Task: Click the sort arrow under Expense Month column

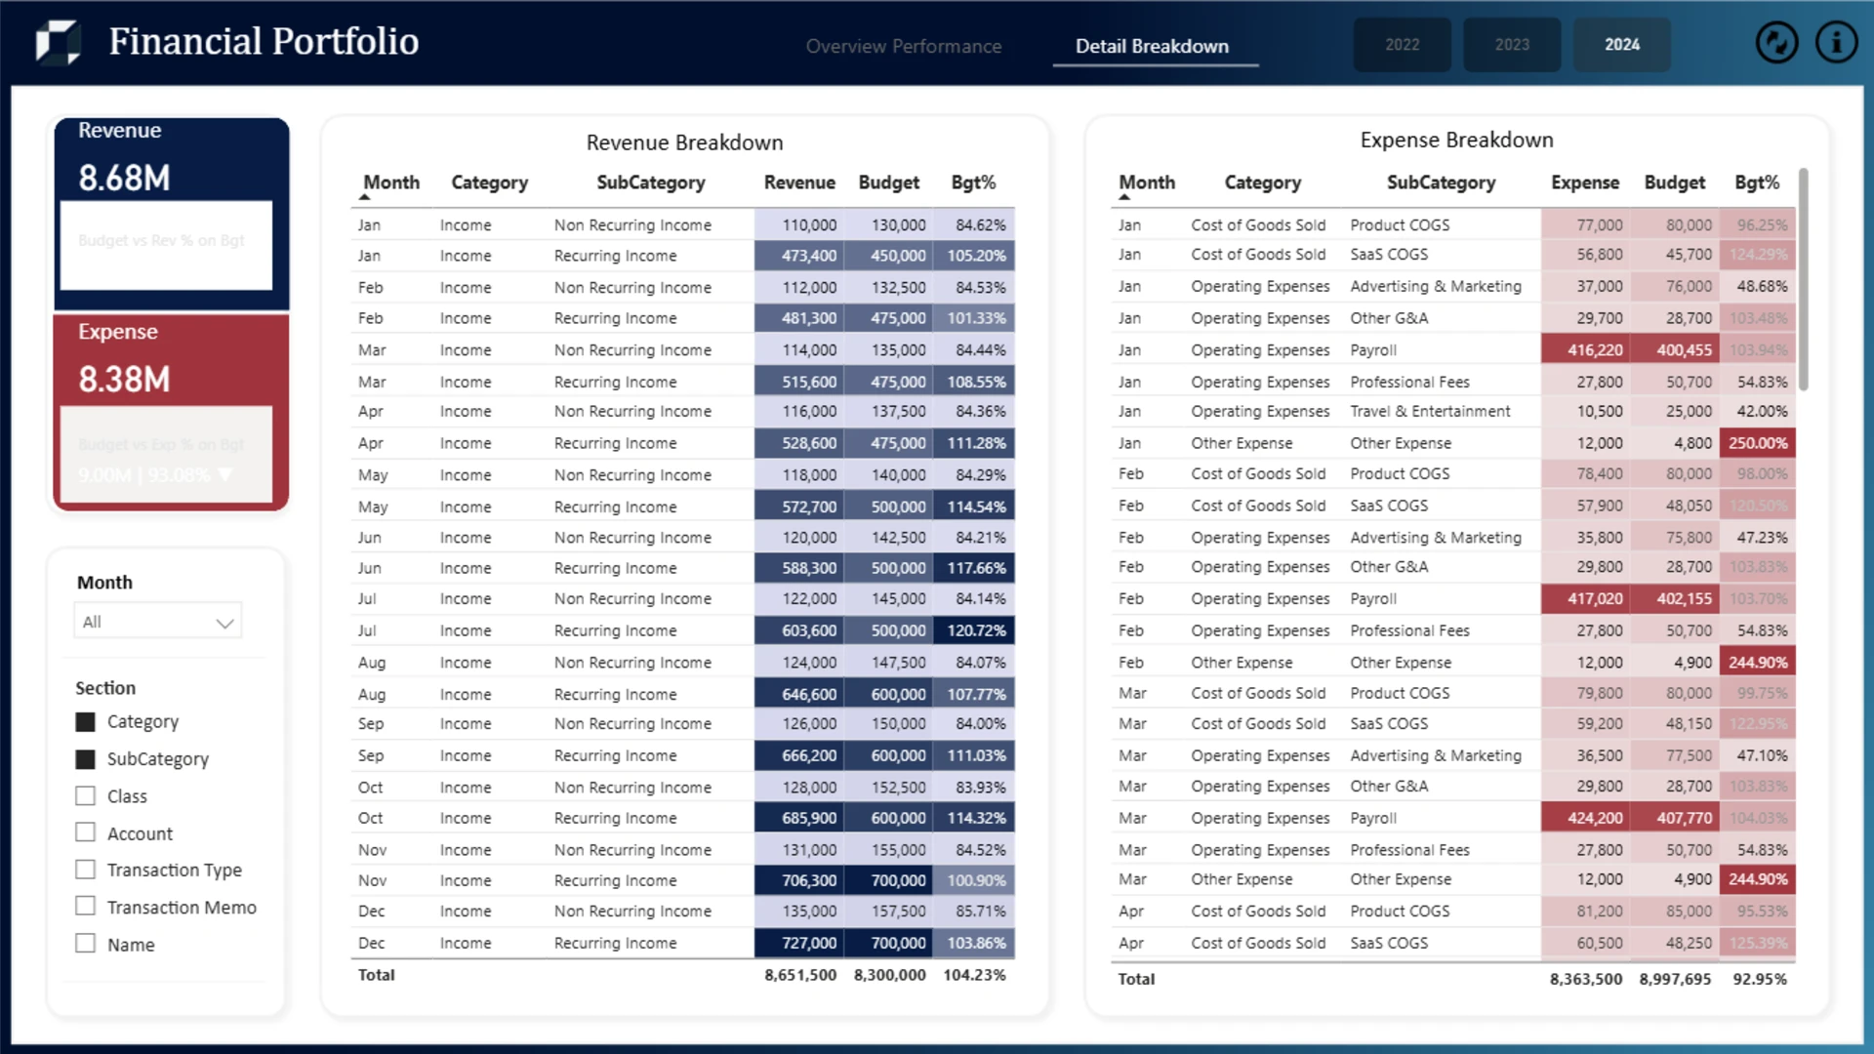Action: [x=1124, y=197]
